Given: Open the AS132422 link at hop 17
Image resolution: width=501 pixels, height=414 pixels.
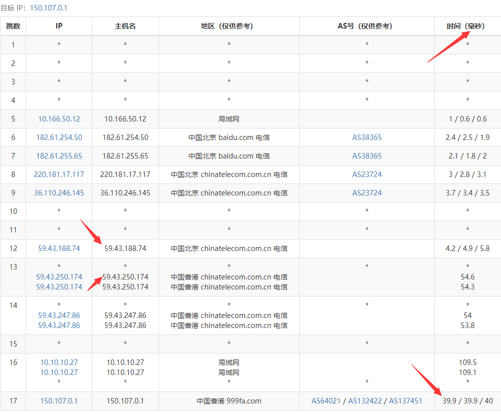Looking at the screenshot, I should [365, 401].
